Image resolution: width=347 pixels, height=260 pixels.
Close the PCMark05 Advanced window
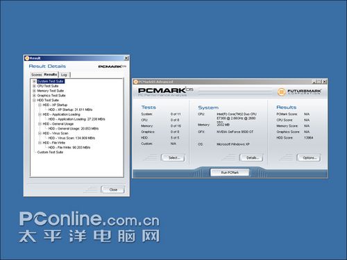pyautogui.click(x=325, y=82)
